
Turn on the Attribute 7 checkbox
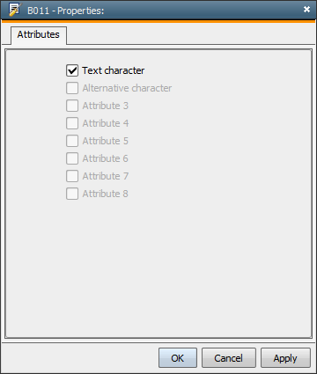tap(72, 176)
